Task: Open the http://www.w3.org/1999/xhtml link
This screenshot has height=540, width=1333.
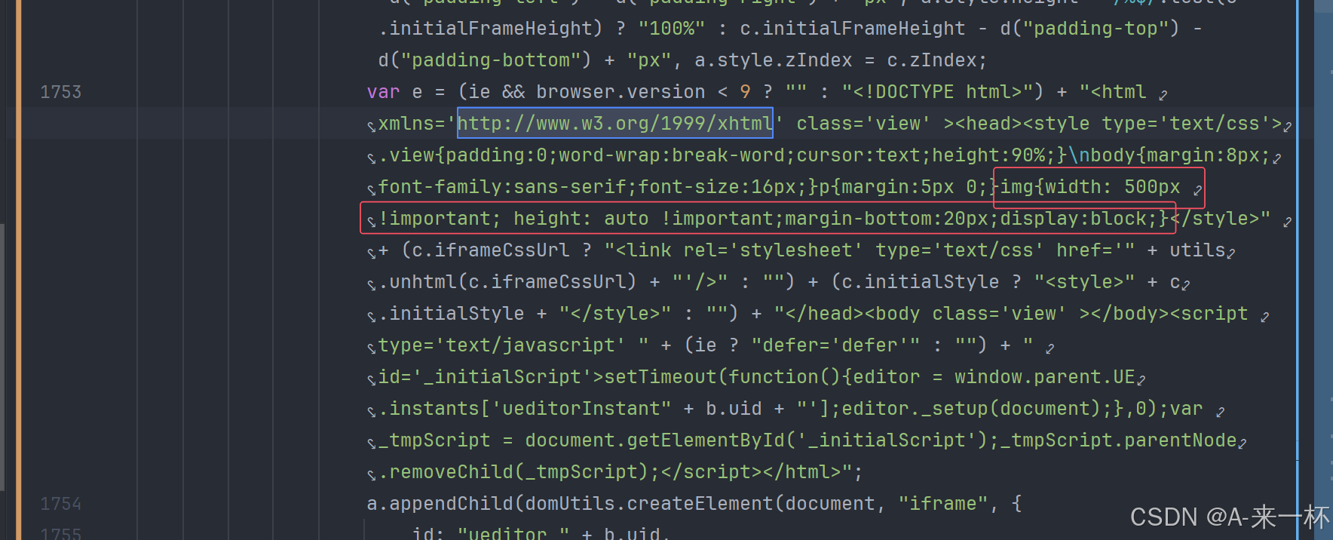Action: pyautogui.click(x=614, y=123)
